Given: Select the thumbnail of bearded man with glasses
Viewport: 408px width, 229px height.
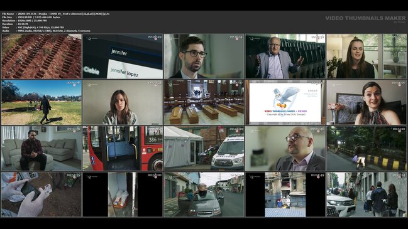Looking at the screenshot, I should click(204, 56).
